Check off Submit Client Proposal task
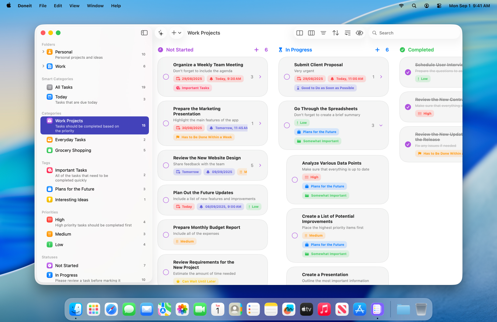 click(287, 77)
